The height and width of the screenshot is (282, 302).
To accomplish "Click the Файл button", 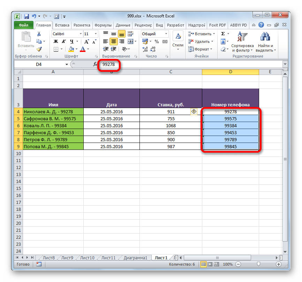I will [24, 25].
